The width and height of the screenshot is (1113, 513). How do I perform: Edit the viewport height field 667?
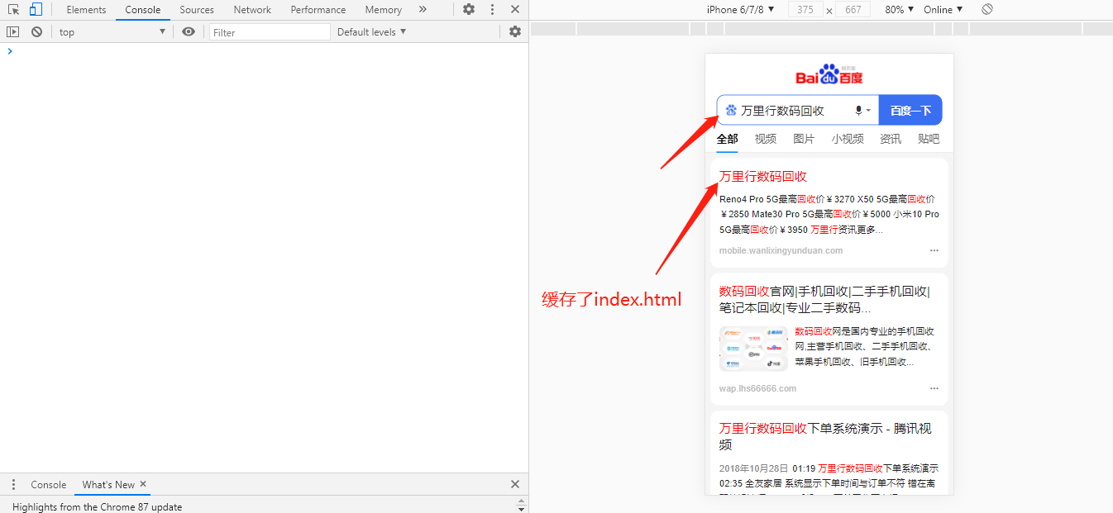click(853, 10)
